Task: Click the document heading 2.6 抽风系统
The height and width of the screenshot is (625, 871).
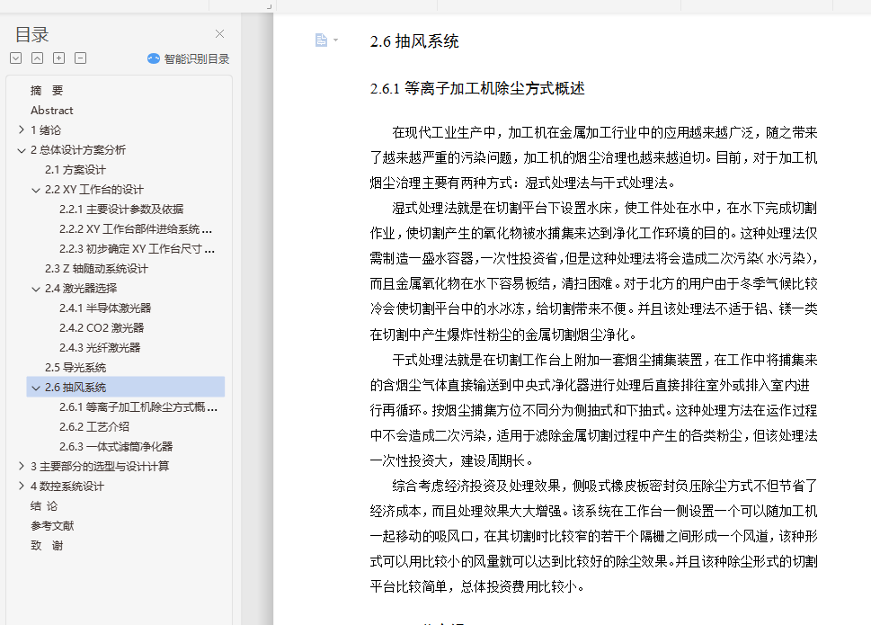Action: pyautogui.click(x=414, y=41)
